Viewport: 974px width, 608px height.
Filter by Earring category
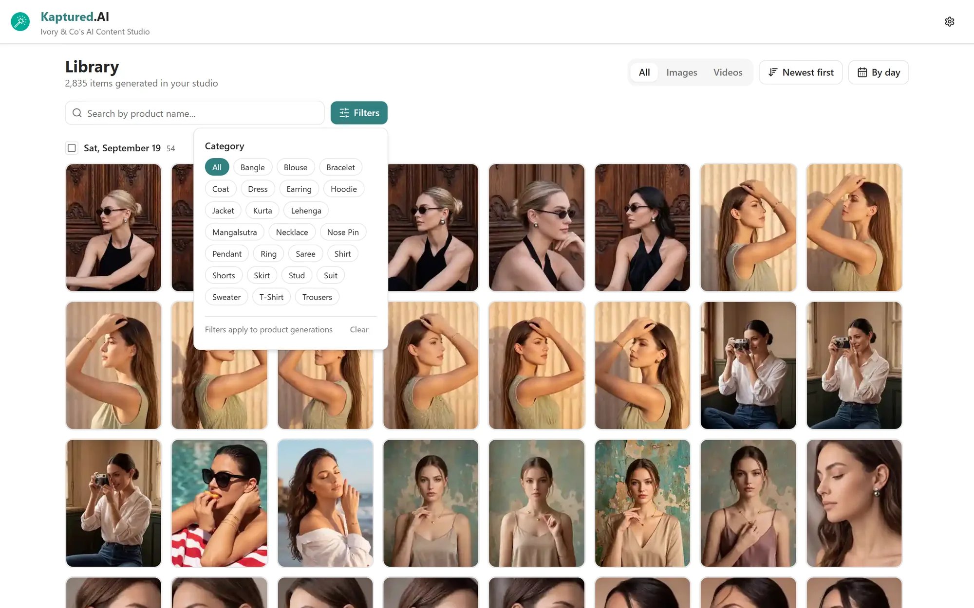click(x=299, y=189)
